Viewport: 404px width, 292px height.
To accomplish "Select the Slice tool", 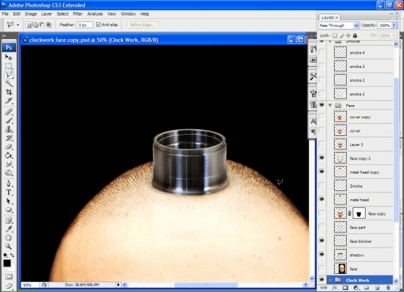I will (x=9, y=101).
